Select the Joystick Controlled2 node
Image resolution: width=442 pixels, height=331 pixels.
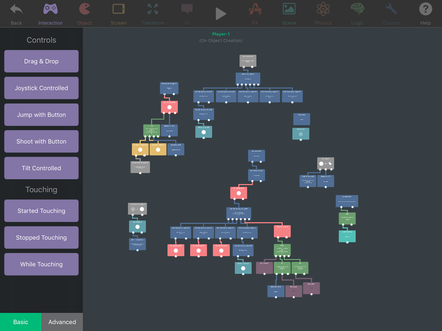(138, 209)
